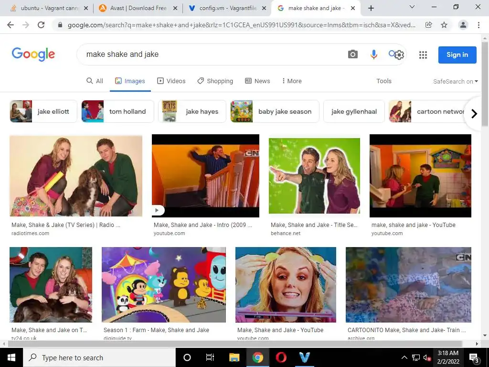The height and width of the screenshot is (367, 489).
Task: Go forward with the browser arrow
Action: point(26,25)
